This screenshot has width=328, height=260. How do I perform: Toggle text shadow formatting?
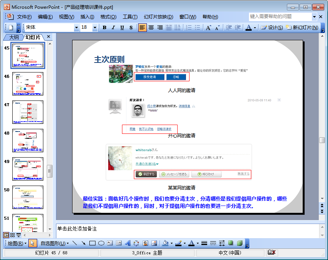(131, 27)
